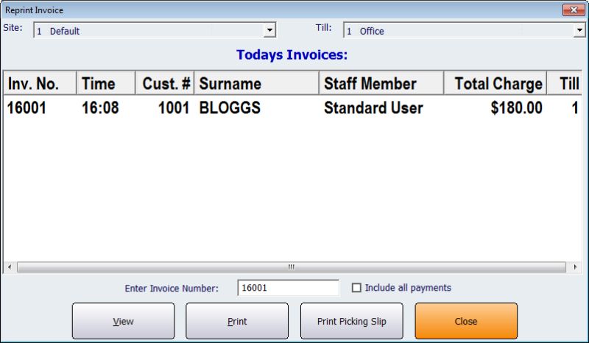Click the horizontal scrollbar right arrow
Image resolution: width=589 pixels, height=343 pixels.
[575, 267]
